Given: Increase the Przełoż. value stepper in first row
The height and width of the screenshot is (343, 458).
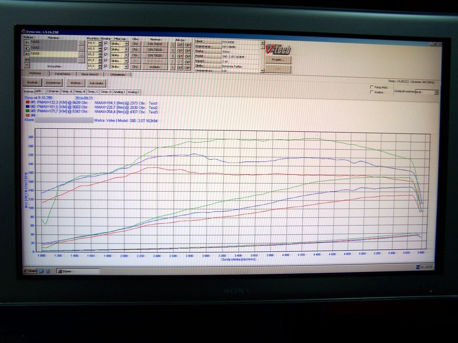Looking at the screenshot, I should [x=100, y=43].
